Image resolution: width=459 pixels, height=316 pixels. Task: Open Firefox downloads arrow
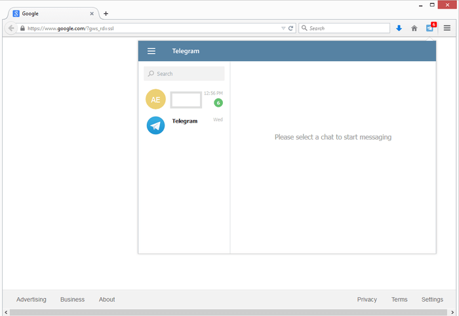[x=399, y=28]
